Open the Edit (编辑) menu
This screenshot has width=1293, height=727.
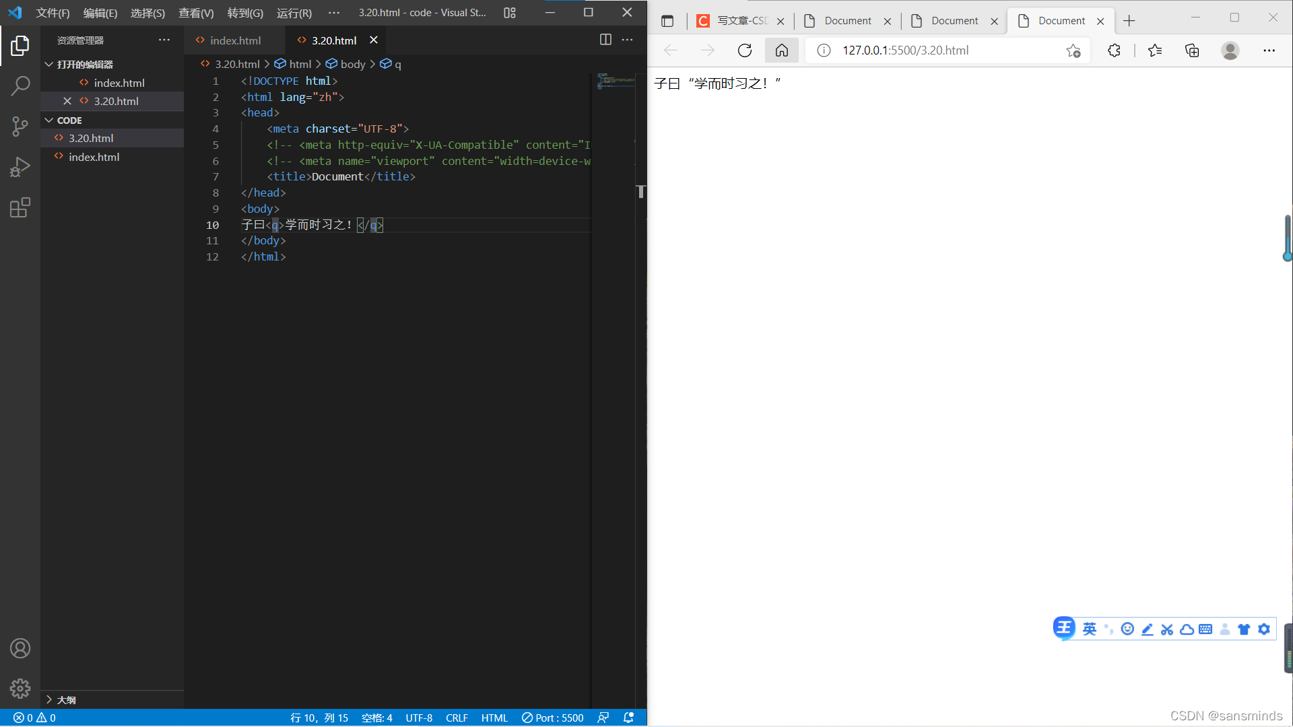coord(100,13)
